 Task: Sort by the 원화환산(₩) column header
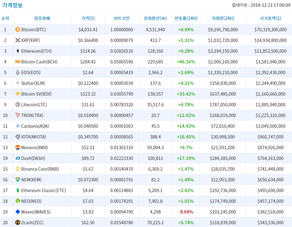(x=155, y=18)
